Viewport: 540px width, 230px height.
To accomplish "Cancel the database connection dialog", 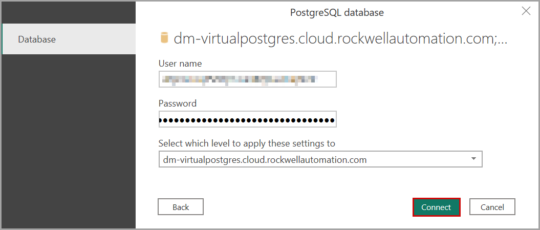I will click(x=492, y=207).
